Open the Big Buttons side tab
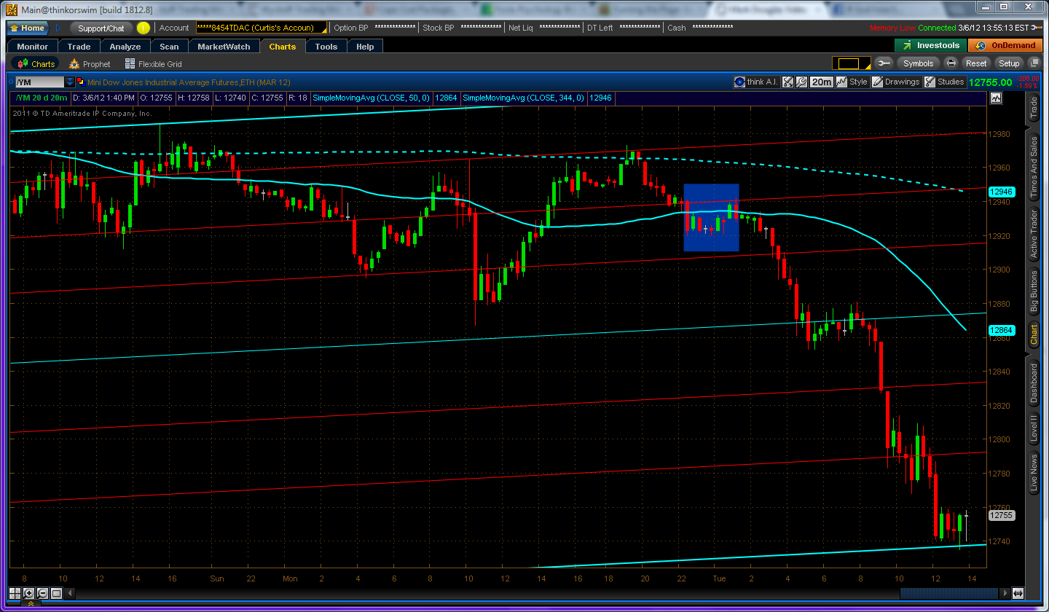Screen dimensions: 1049x612 pos(1034,292)
